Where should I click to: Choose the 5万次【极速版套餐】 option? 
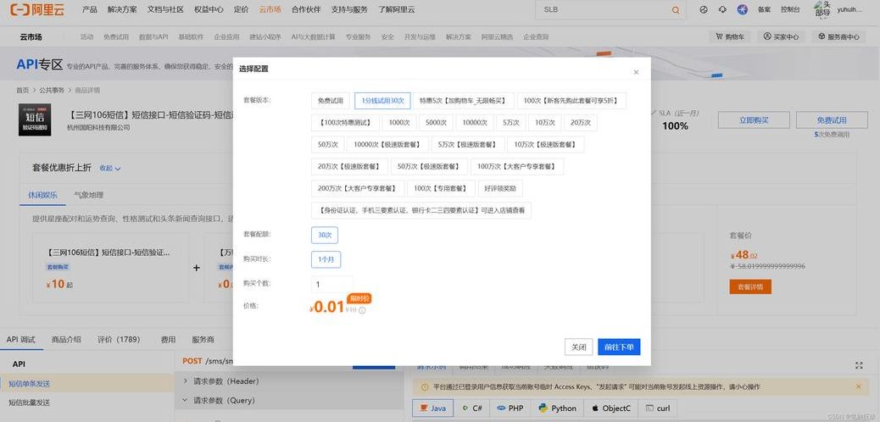[x=467, y=144]
